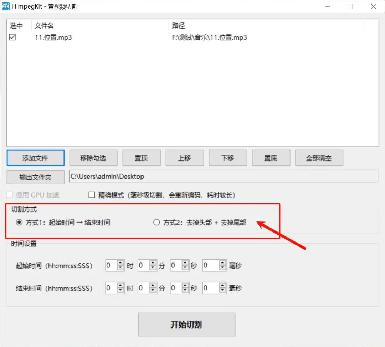
Task: Click the 起始时间 seconds value field
Action: (176, 265)
